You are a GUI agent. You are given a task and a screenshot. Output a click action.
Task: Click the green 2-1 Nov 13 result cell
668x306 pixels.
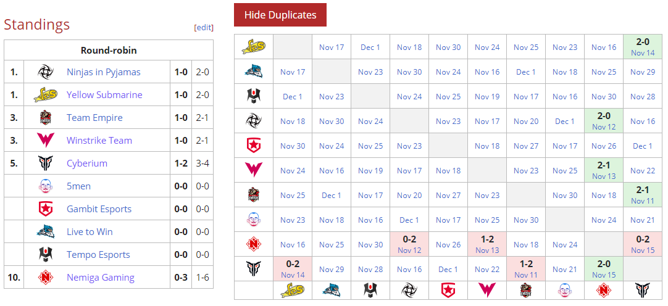click(x=603, y=170)
